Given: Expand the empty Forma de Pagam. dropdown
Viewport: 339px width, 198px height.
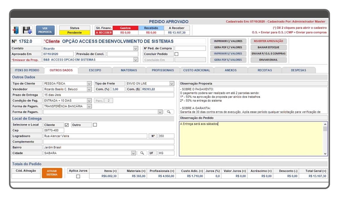Looking at the screenshot, I should [160, 112].
